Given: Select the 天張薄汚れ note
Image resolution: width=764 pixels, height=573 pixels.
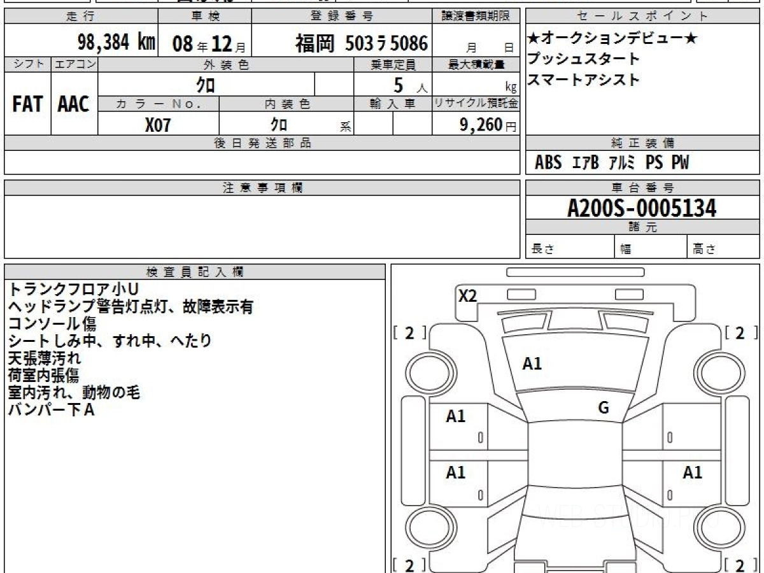Looking at the screenshot, I should [x=45, y=358].
